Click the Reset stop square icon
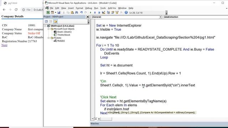 99,13
